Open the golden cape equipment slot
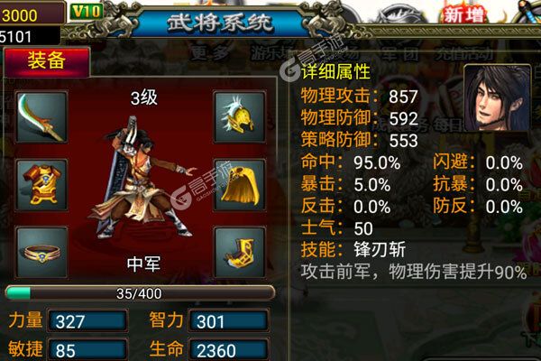 coord(240,185)
